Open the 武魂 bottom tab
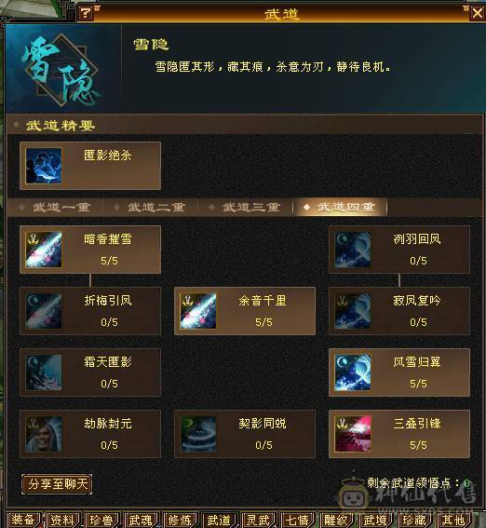The height and width of the screenshot is (528, 486). coord(141,520)
